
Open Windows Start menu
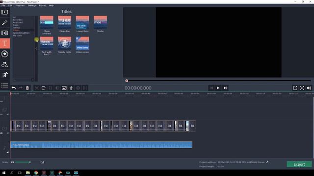(x=4, y=173)
